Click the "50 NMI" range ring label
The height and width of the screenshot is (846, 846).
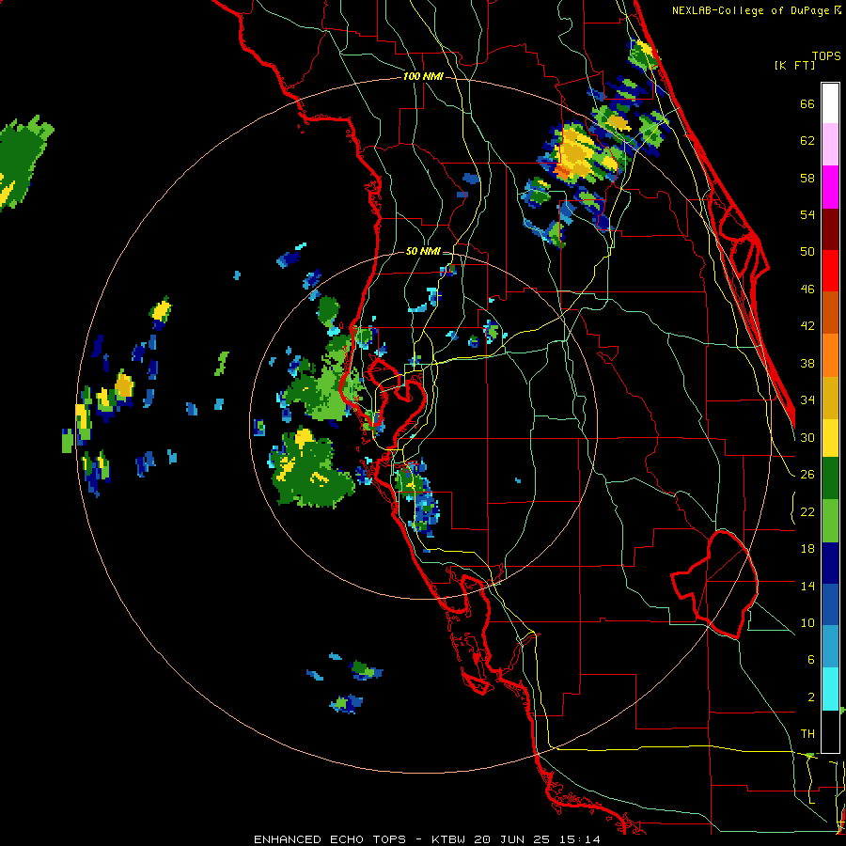point(423,251)
